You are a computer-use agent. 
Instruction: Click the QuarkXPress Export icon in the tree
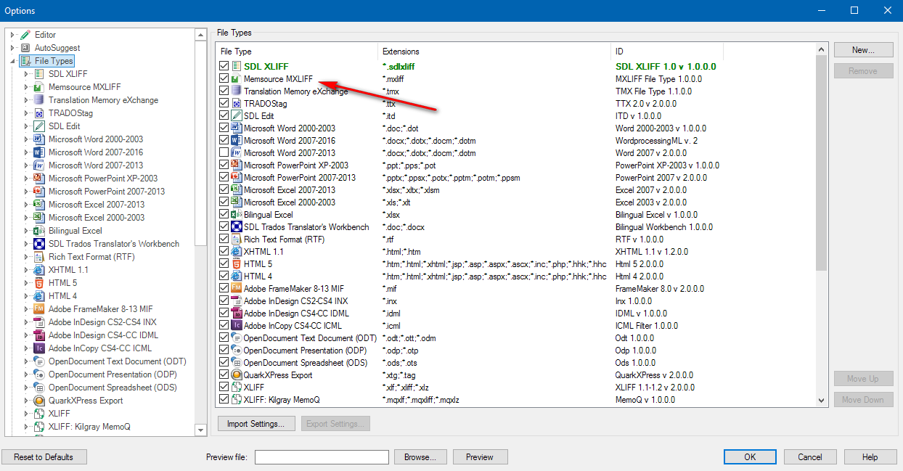[x=39, y=401]
